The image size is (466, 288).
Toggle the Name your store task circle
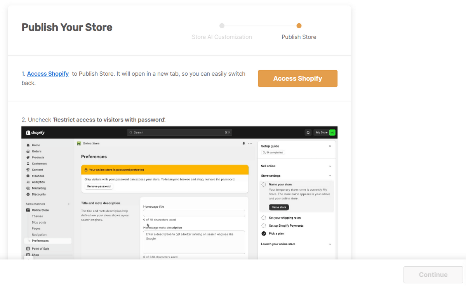tap(264, 185)
